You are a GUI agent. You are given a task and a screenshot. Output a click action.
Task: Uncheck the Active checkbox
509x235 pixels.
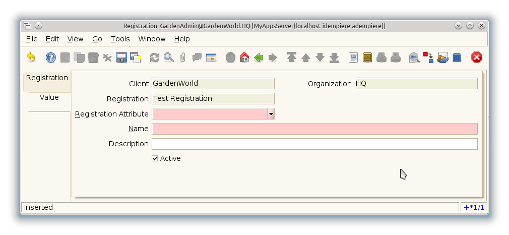(x=155, y=158)
